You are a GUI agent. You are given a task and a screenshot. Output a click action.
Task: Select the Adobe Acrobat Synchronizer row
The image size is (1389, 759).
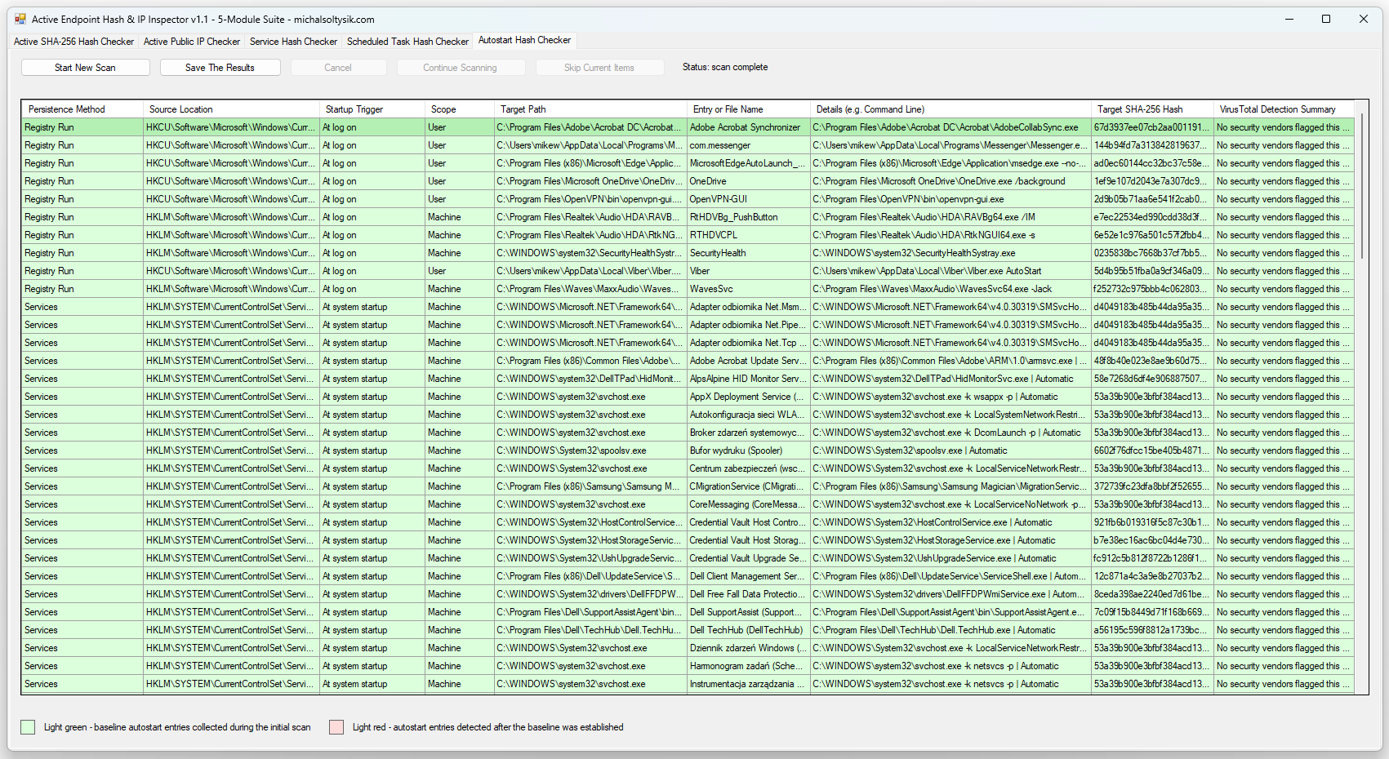pos(745,127)
